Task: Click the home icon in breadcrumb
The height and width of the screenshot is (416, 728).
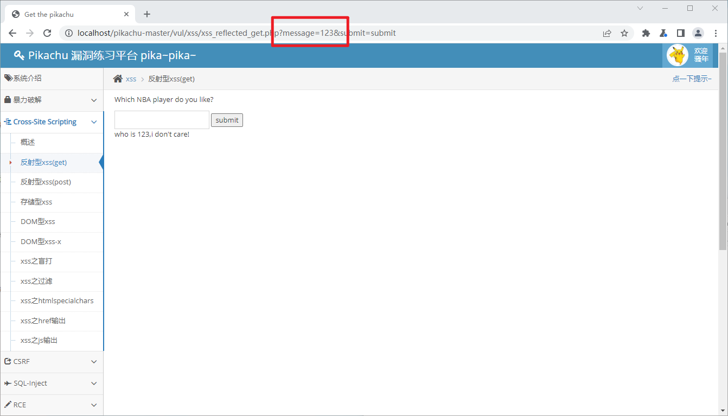Action: [118, 79]
